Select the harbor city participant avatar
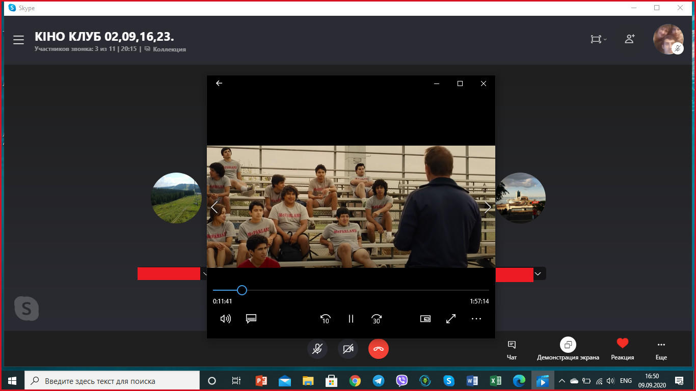This screenshot has height=391, width=696. (520, 198)
